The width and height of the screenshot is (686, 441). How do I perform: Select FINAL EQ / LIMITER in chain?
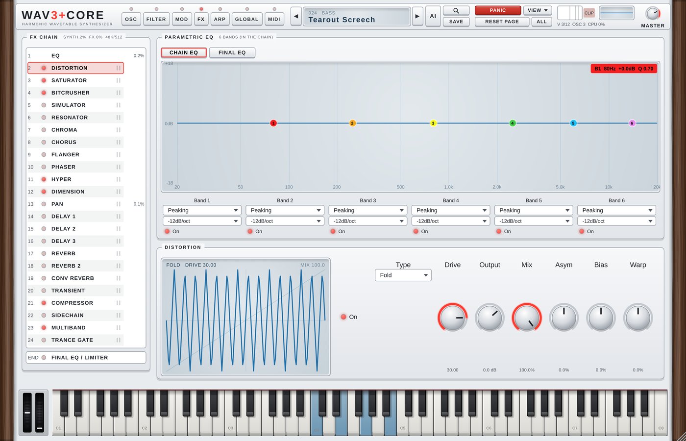click(86, 358)
